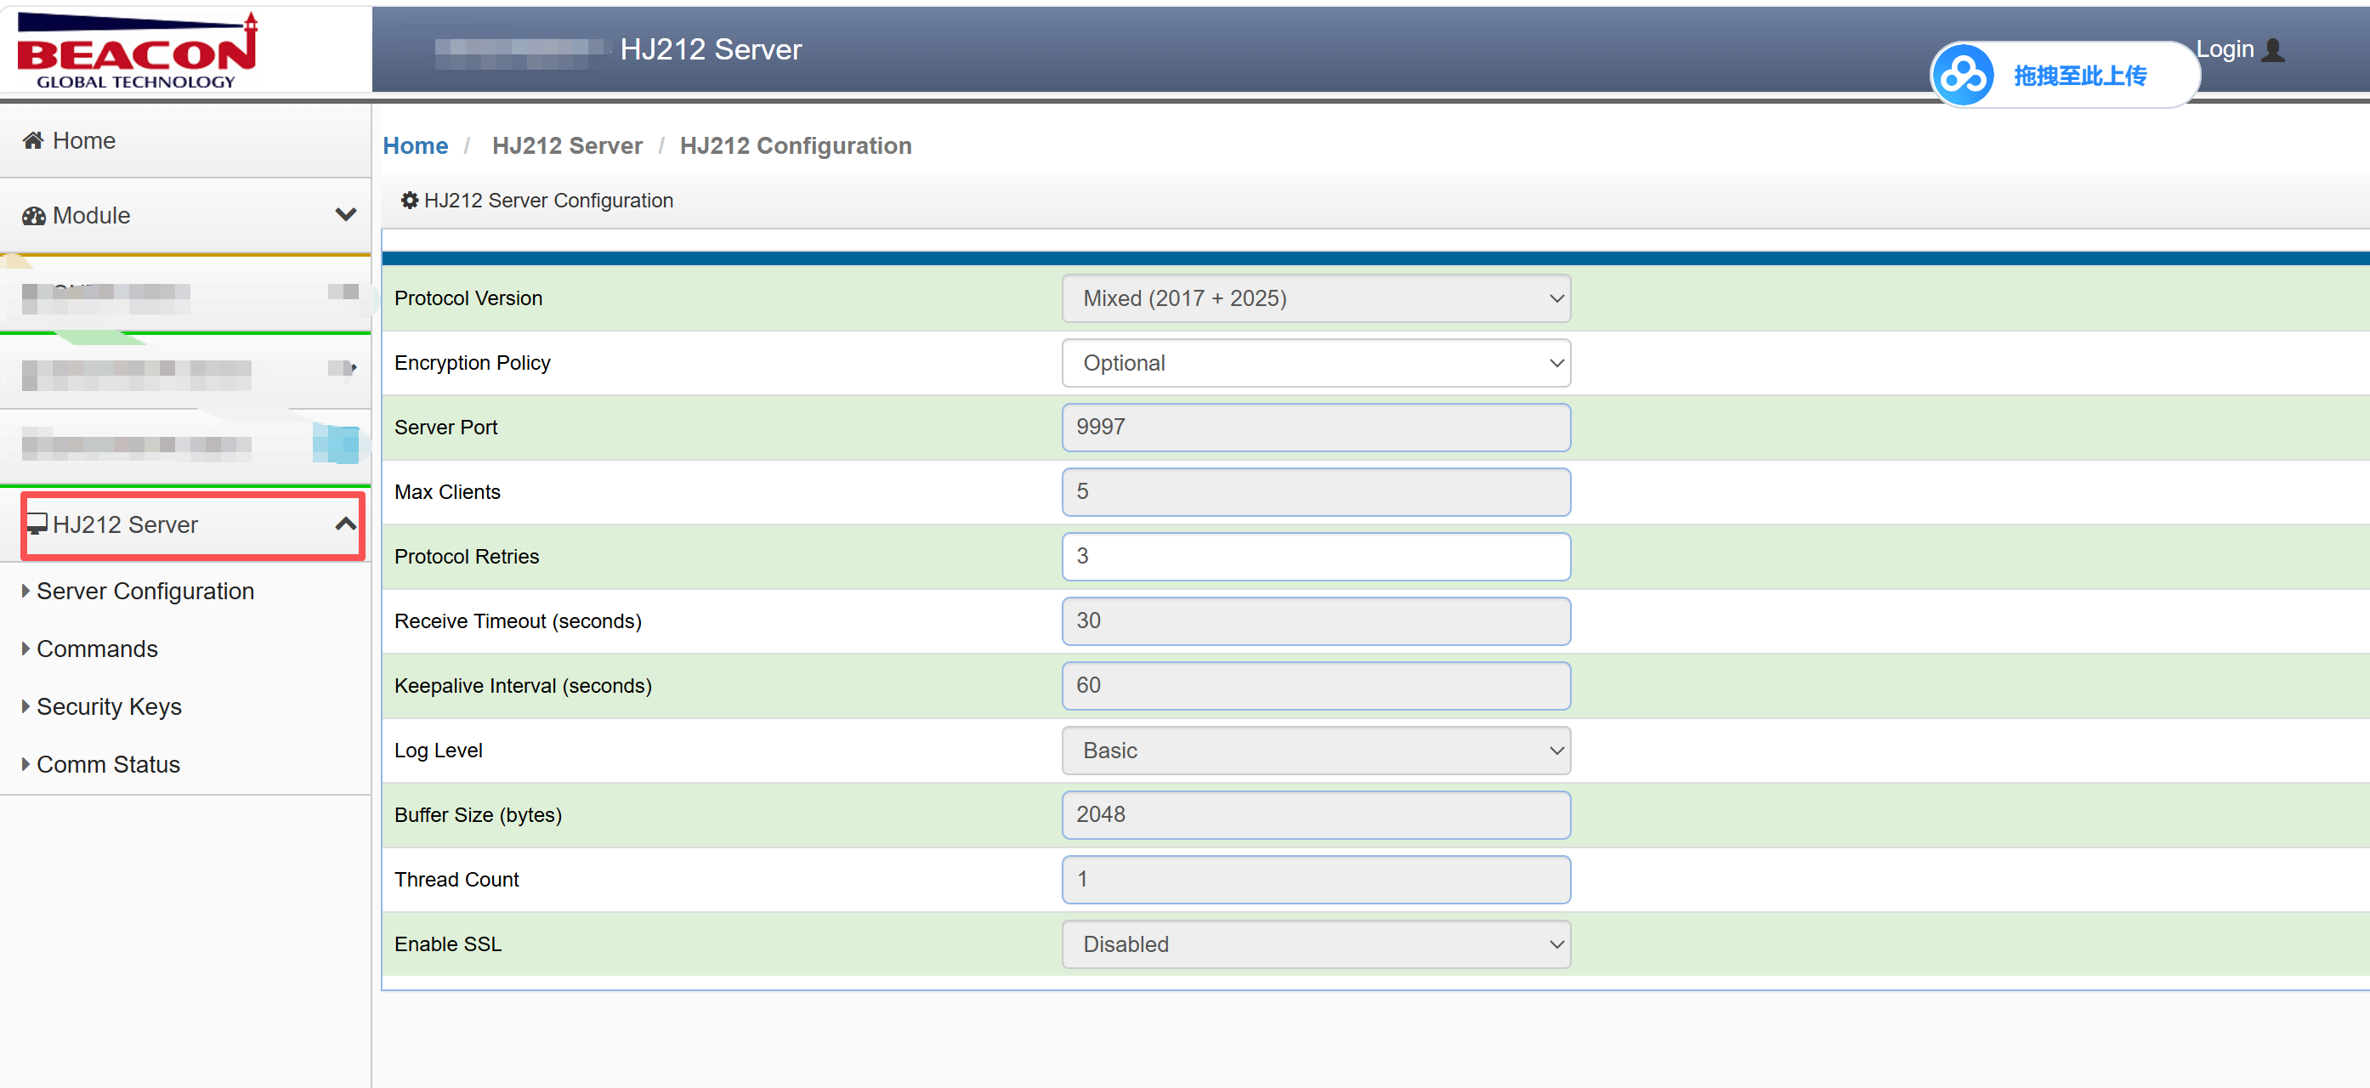
Task: Click the Login user silhouette icon
Action: pyautogui.click(x=2272, y=49)
